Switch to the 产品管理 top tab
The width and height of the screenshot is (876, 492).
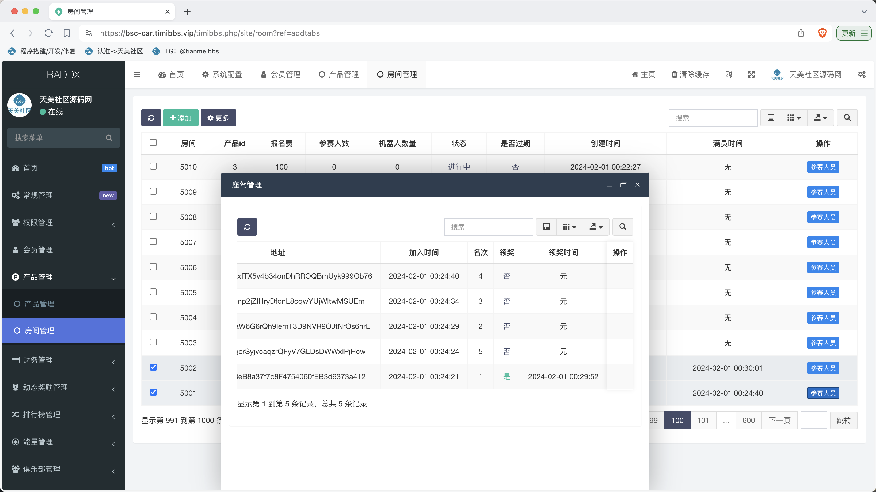click(339, 74)
